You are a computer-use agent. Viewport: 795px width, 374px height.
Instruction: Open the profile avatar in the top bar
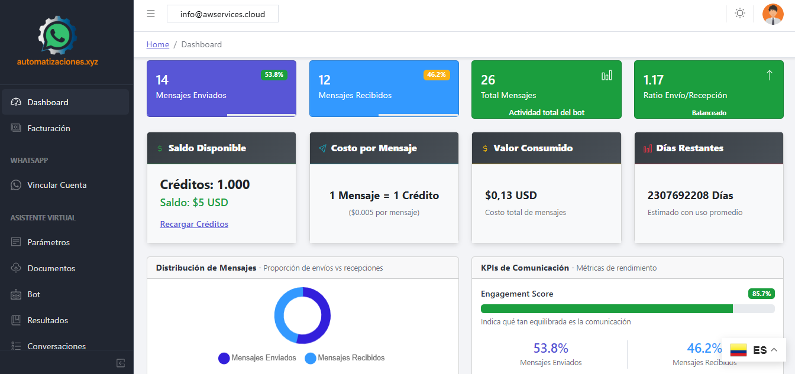773,14
